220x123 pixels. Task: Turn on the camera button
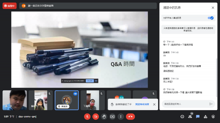96,117
